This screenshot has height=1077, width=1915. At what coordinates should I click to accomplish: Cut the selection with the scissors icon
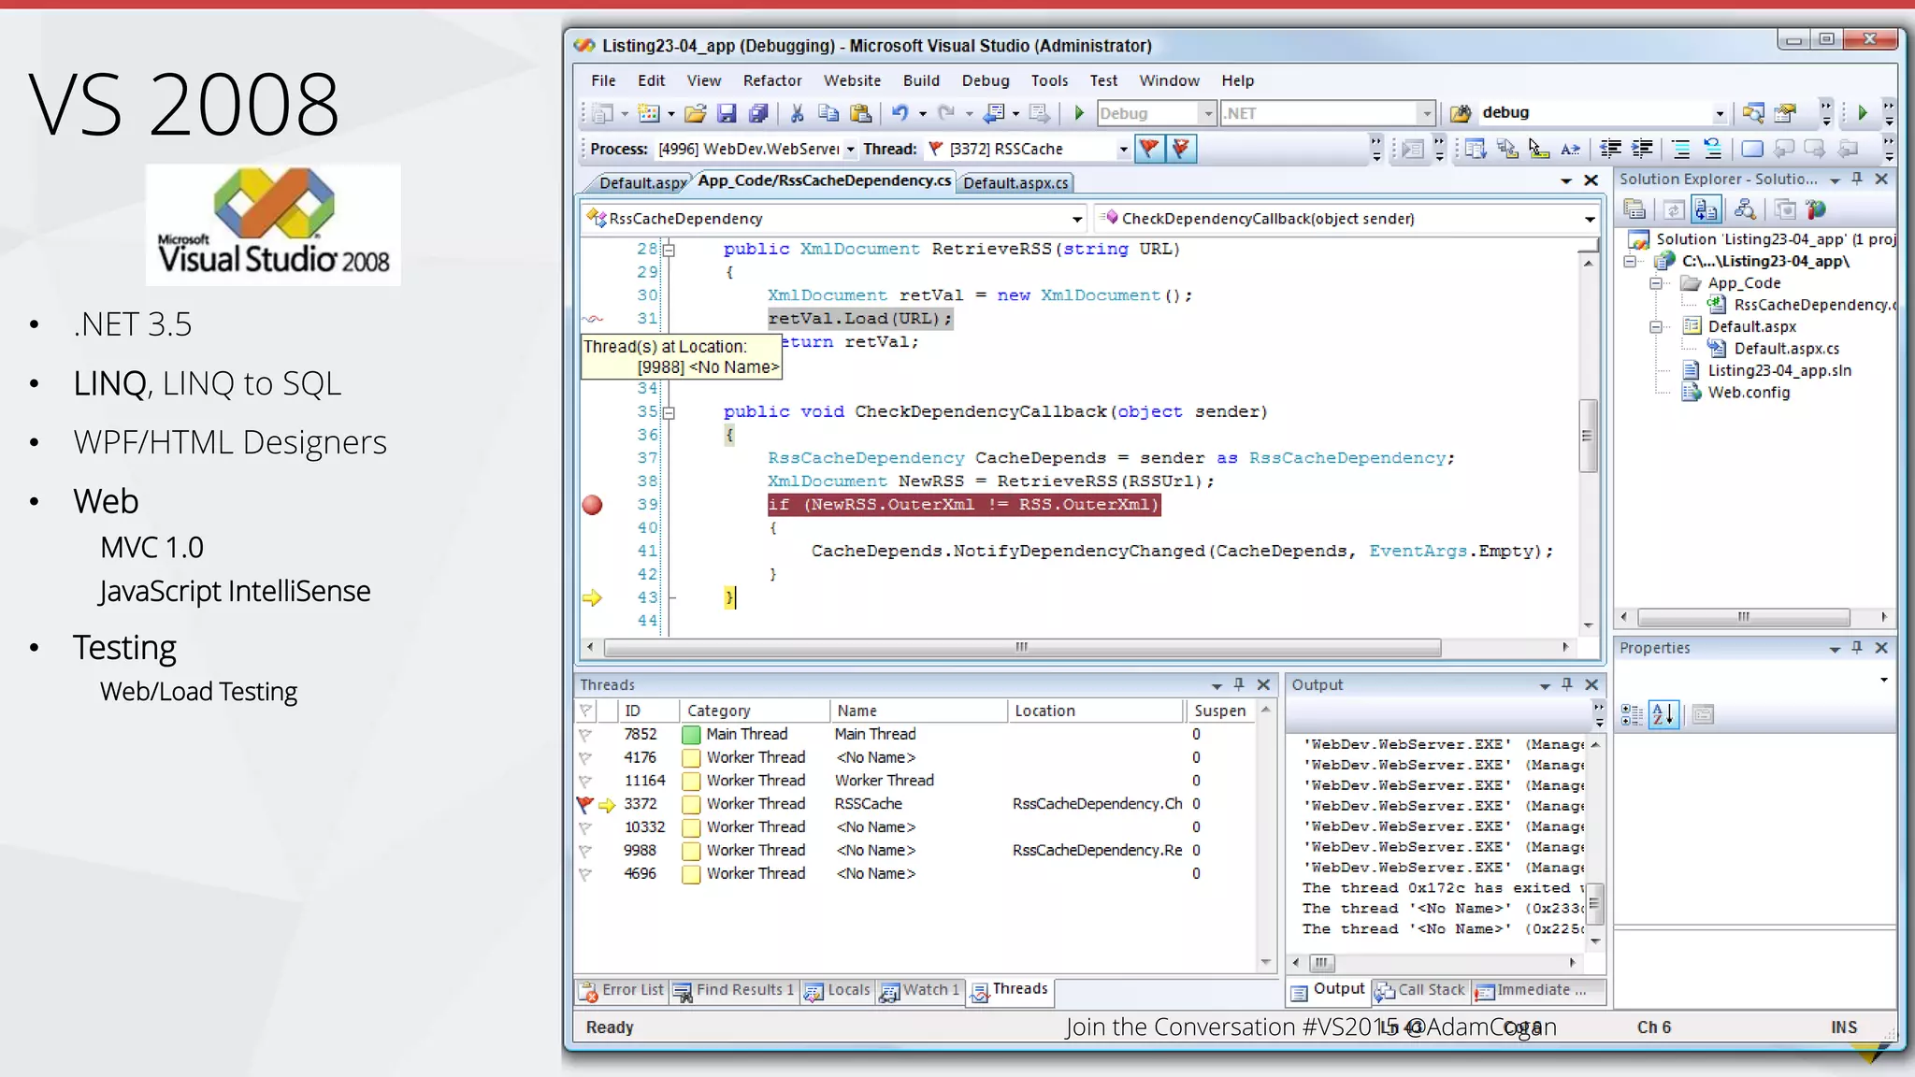tap(797, 113)
